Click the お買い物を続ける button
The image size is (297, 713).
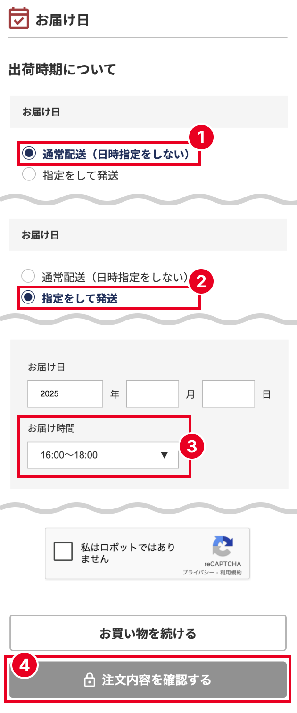coord(148,633)
